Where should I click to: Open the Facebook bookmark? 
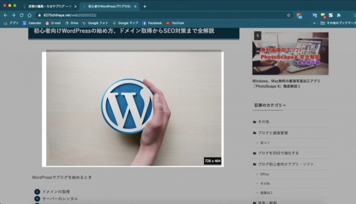point(152,23)
